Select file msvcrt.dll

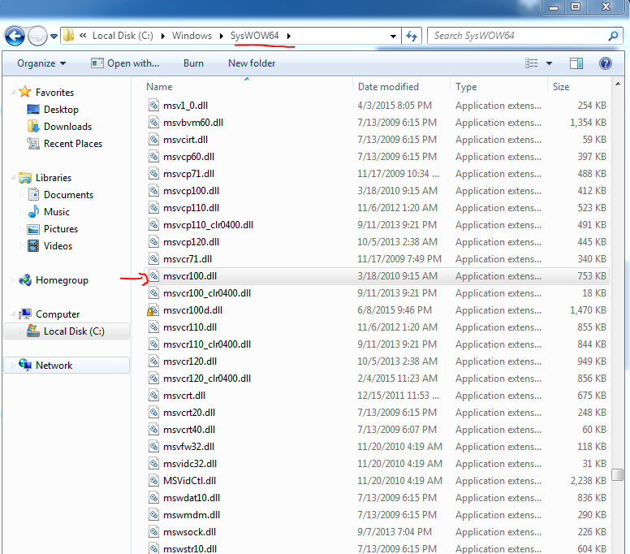[184, 396]
